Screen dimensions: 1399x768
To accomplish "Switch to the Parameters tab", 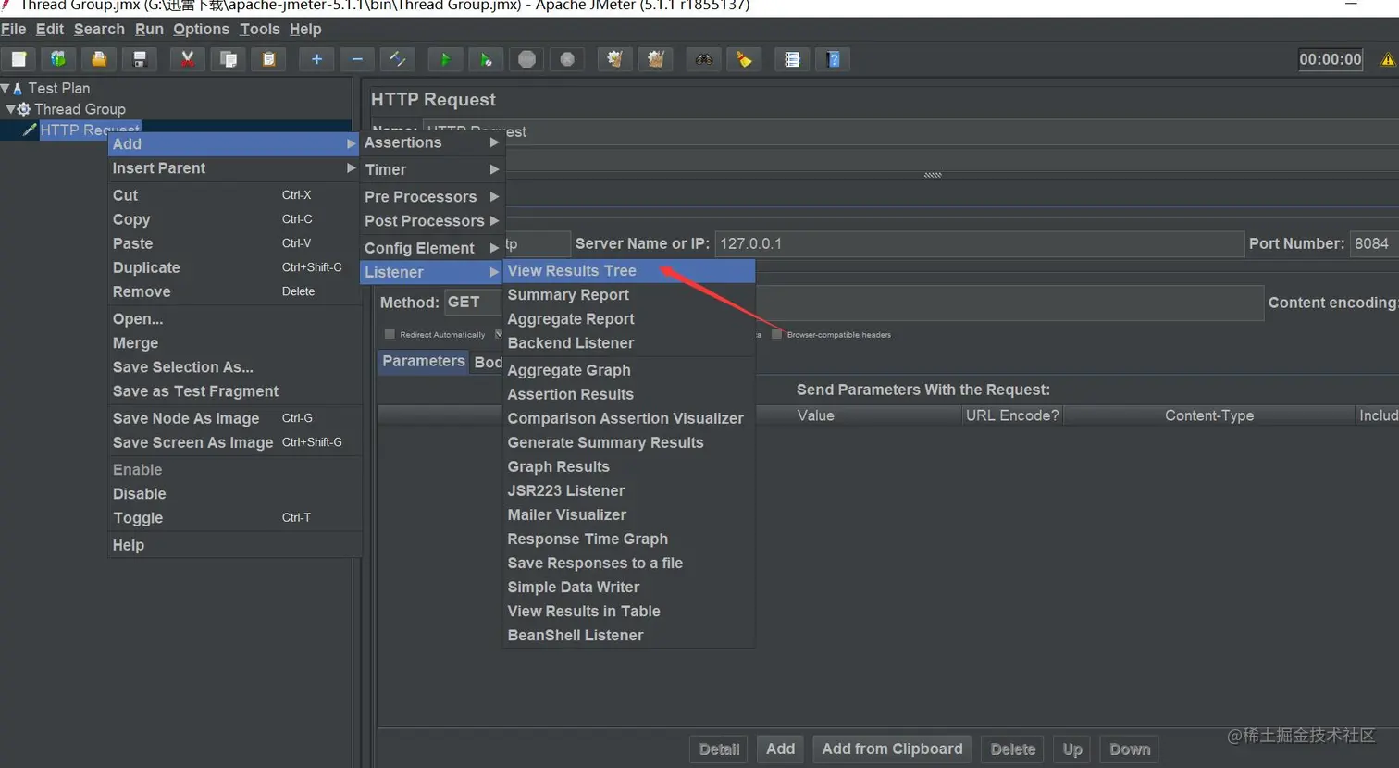I will [x=423, y=361].
